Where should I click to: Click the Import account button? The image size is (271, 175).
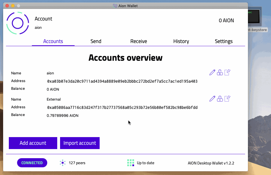point(80,143)
